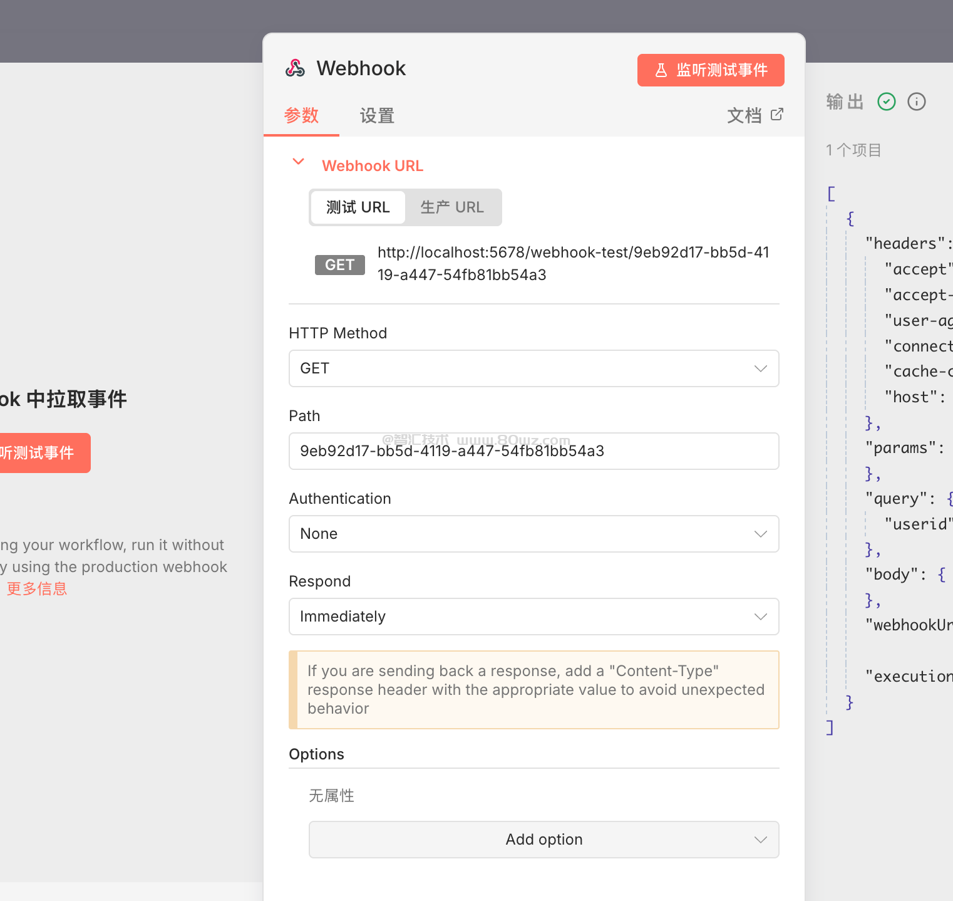Switch to the 设置 tab
This screenshot has width=953, height=901.
[x=377, y=116]
